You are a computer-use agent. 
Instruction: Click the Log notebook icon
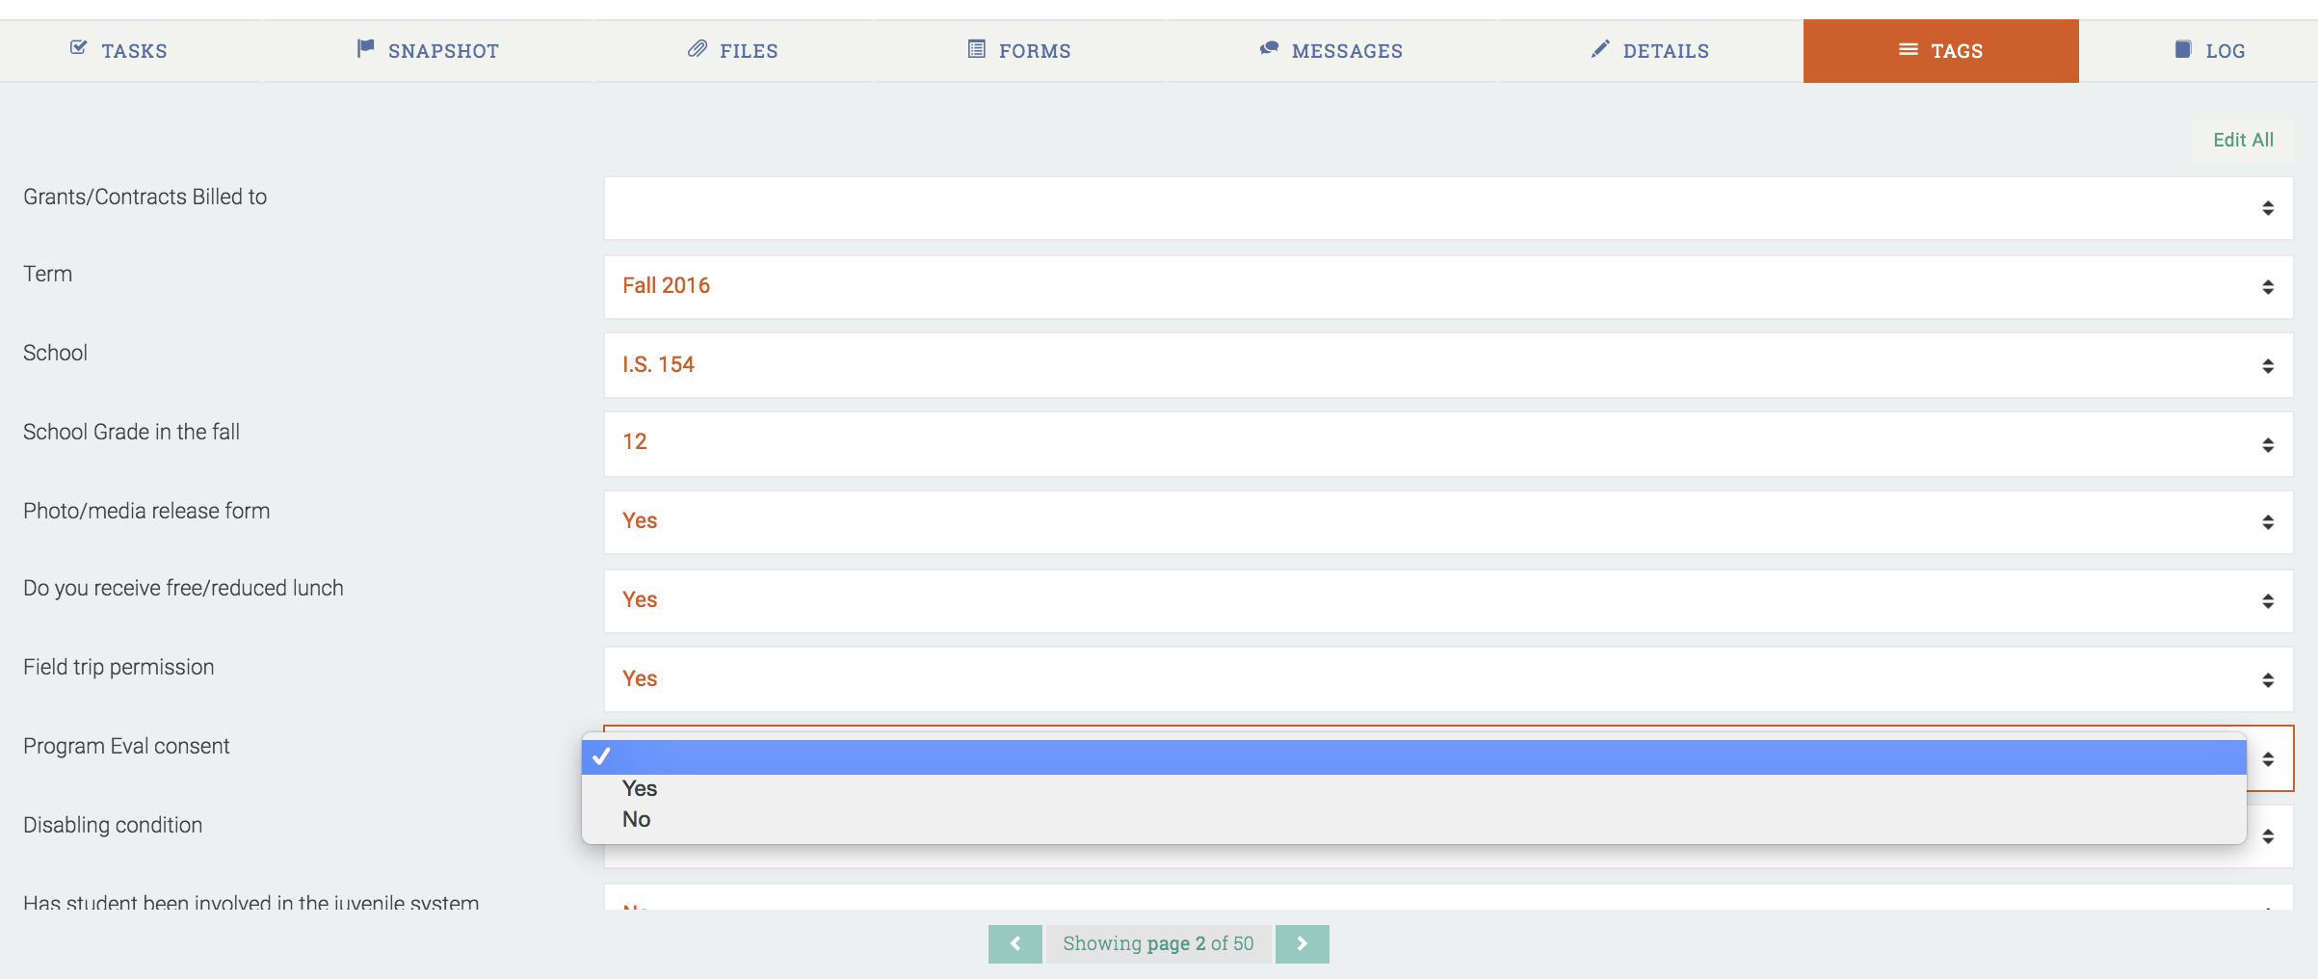pos(2183,49)
